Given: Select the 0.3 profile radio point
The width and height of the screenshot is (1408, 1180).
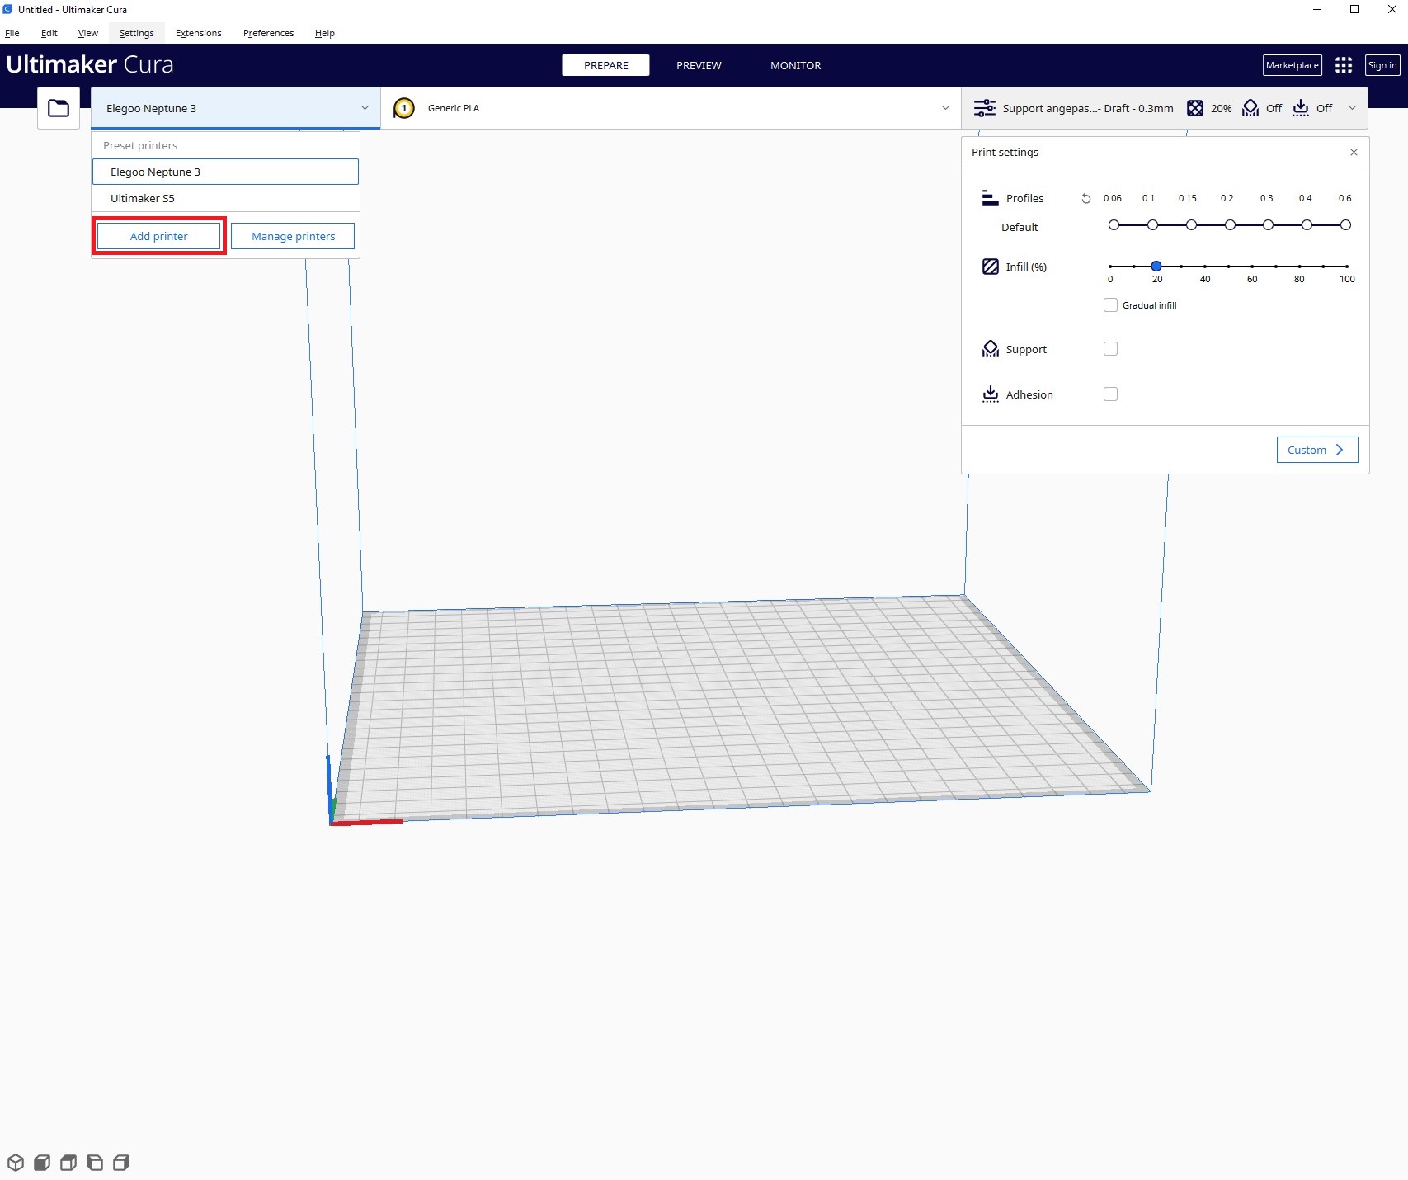Looking at the screenshot, I should coord(1268,225).
